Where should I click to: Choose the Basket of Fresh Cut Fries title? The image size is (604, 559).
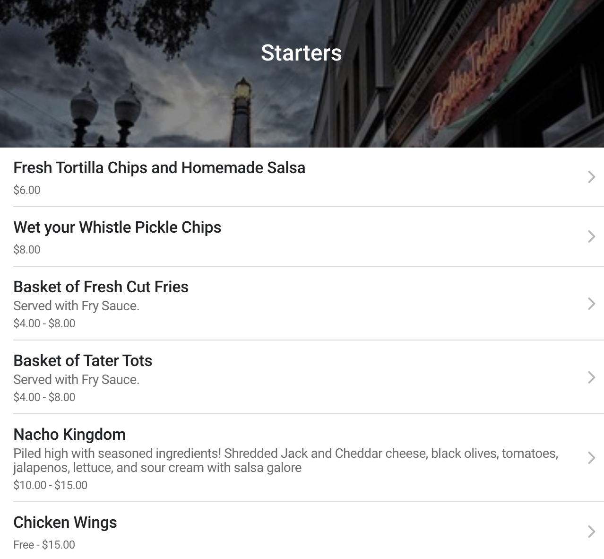pyautogui.click(x=101, y=287)
